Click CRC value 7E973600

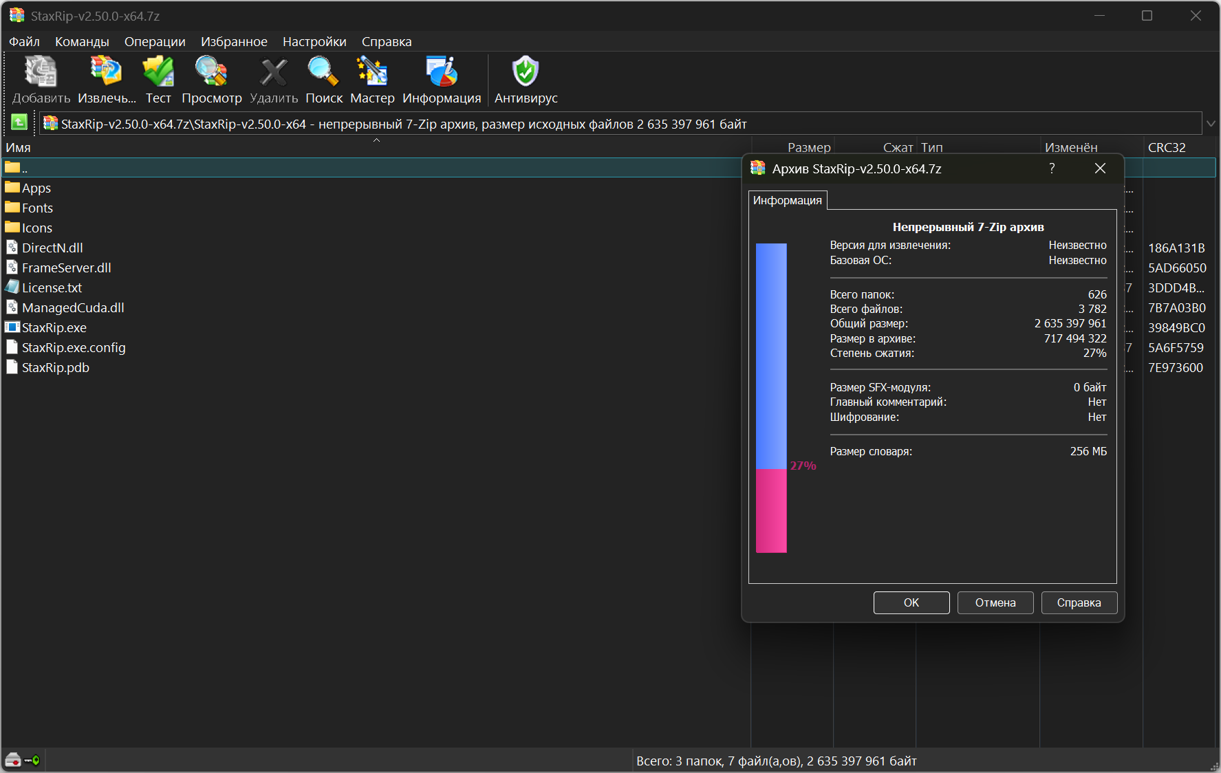[1176, 367]
